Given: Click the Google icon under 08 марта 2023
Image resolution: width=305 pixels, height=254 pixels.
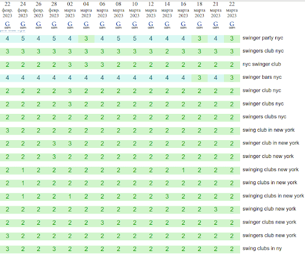Looking at the screenshot, I should click(119, 25).
